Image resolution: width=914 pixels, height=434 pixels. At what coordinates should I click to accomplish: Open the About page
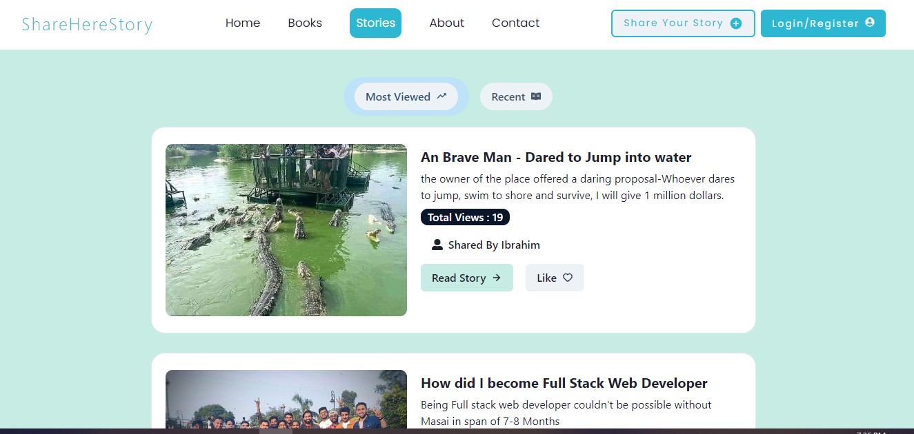coord(446,23)
